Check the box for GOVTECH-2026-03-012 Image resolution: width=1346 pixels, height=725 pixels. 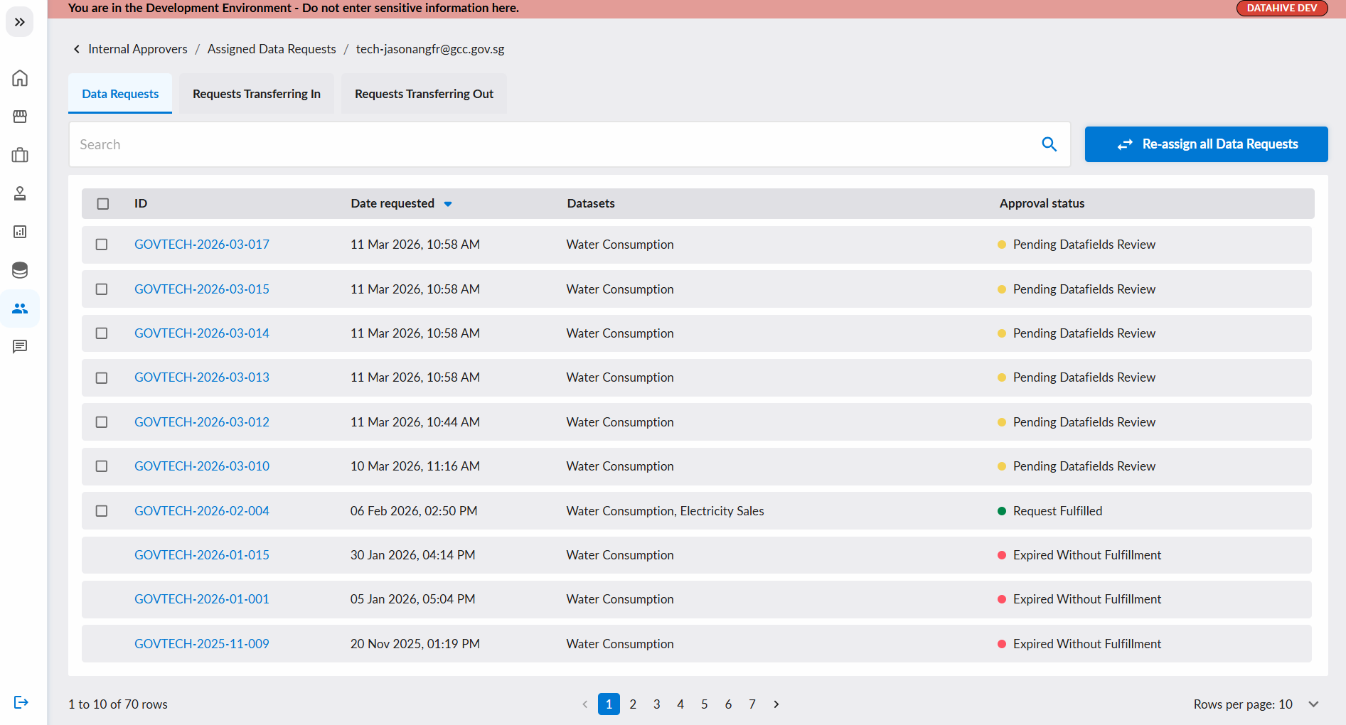click(102, 422)
